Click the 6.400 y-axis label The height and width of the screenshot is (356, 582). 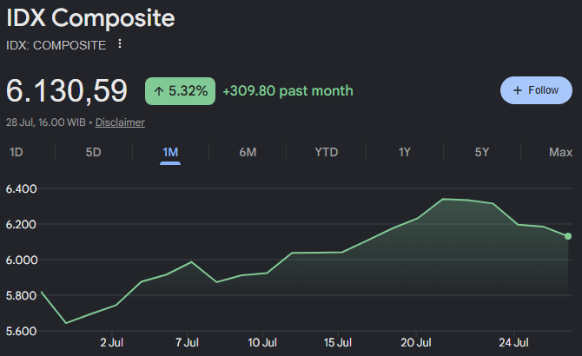[22, 188]
